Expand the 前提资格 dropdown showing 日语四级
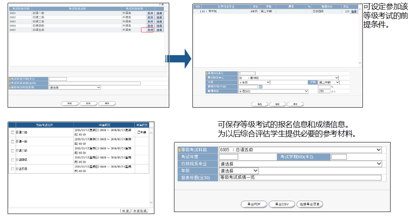This screenshot has height=224, width=413. (273, 91)
